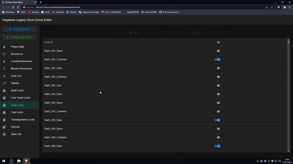Click the red Reset button
The height and width of the screenshot is (164, 293).
coord(197,33)
